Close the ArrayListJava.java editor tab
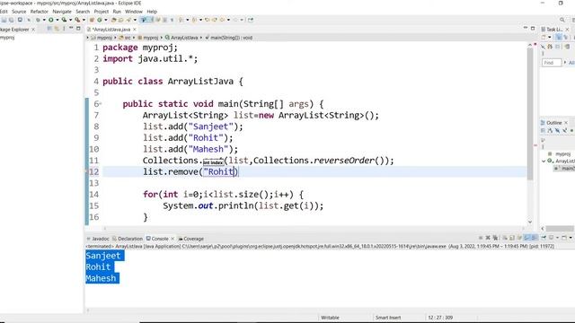 (x=135, y=30)
